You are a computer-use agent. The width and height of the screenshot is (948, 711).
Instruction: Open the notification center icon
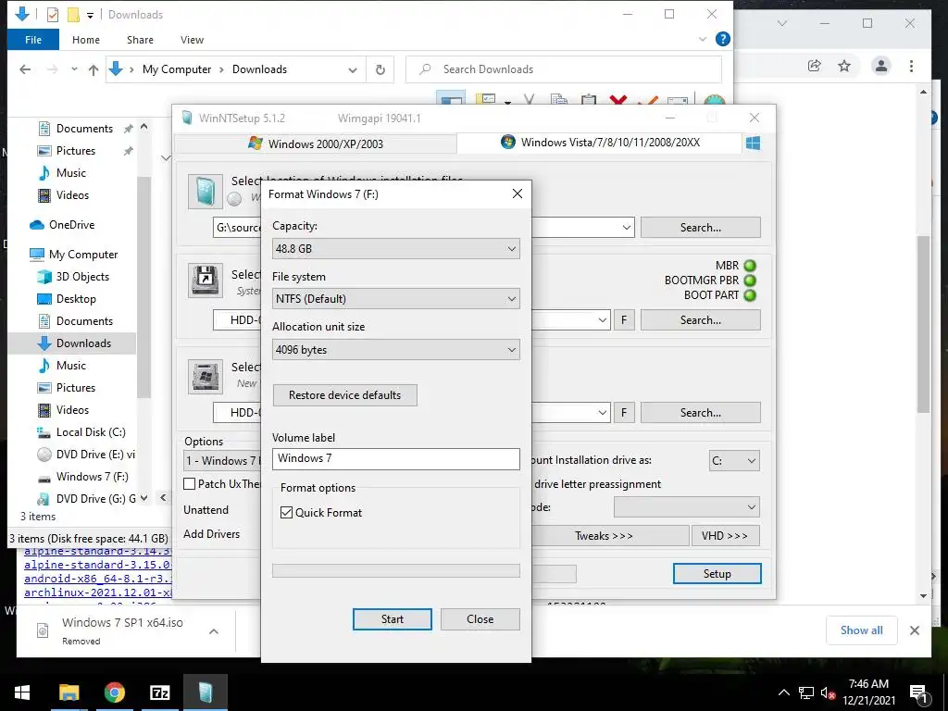coord(918,694)
